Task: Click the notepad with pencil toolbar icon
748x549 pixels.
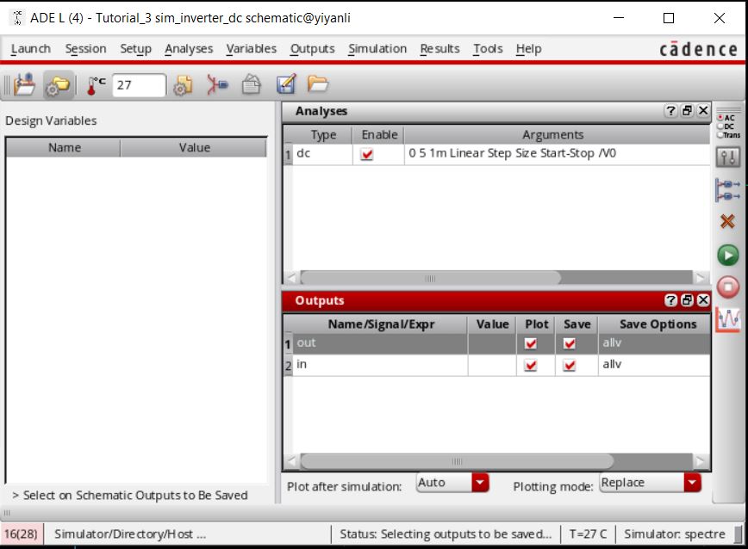Action: point(286,84)
